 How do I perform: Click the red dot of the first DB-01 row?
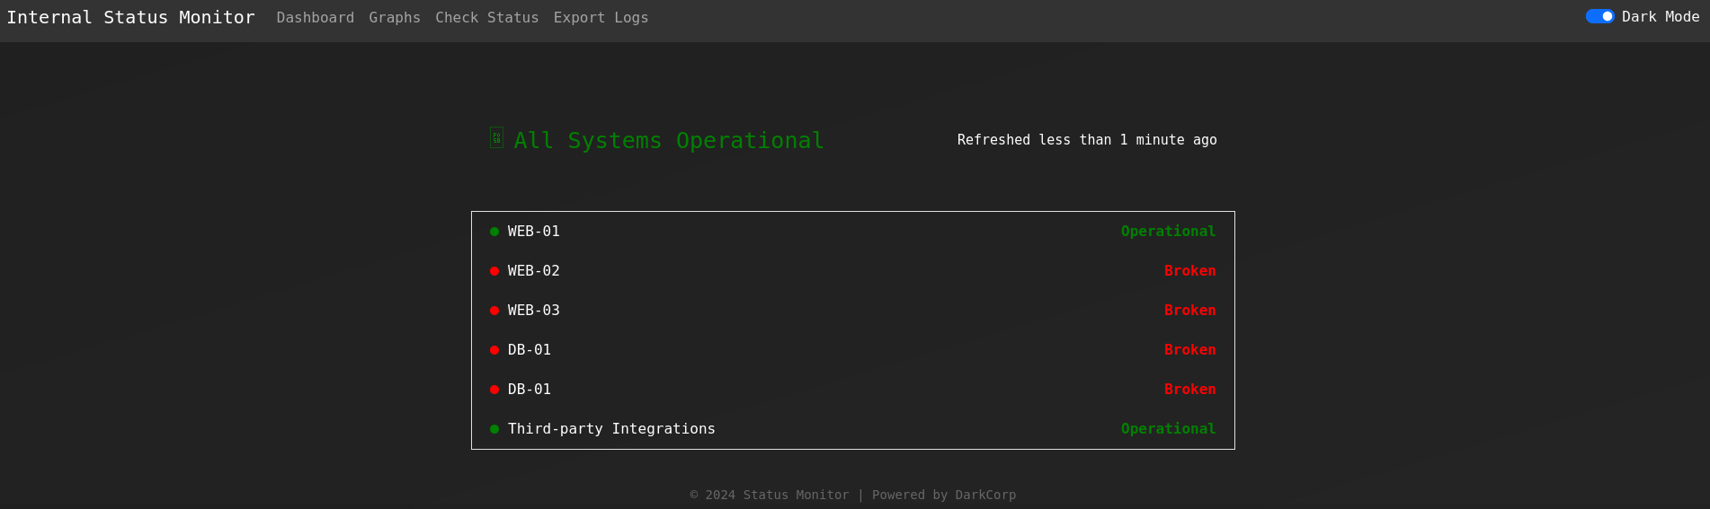[494, 350]
